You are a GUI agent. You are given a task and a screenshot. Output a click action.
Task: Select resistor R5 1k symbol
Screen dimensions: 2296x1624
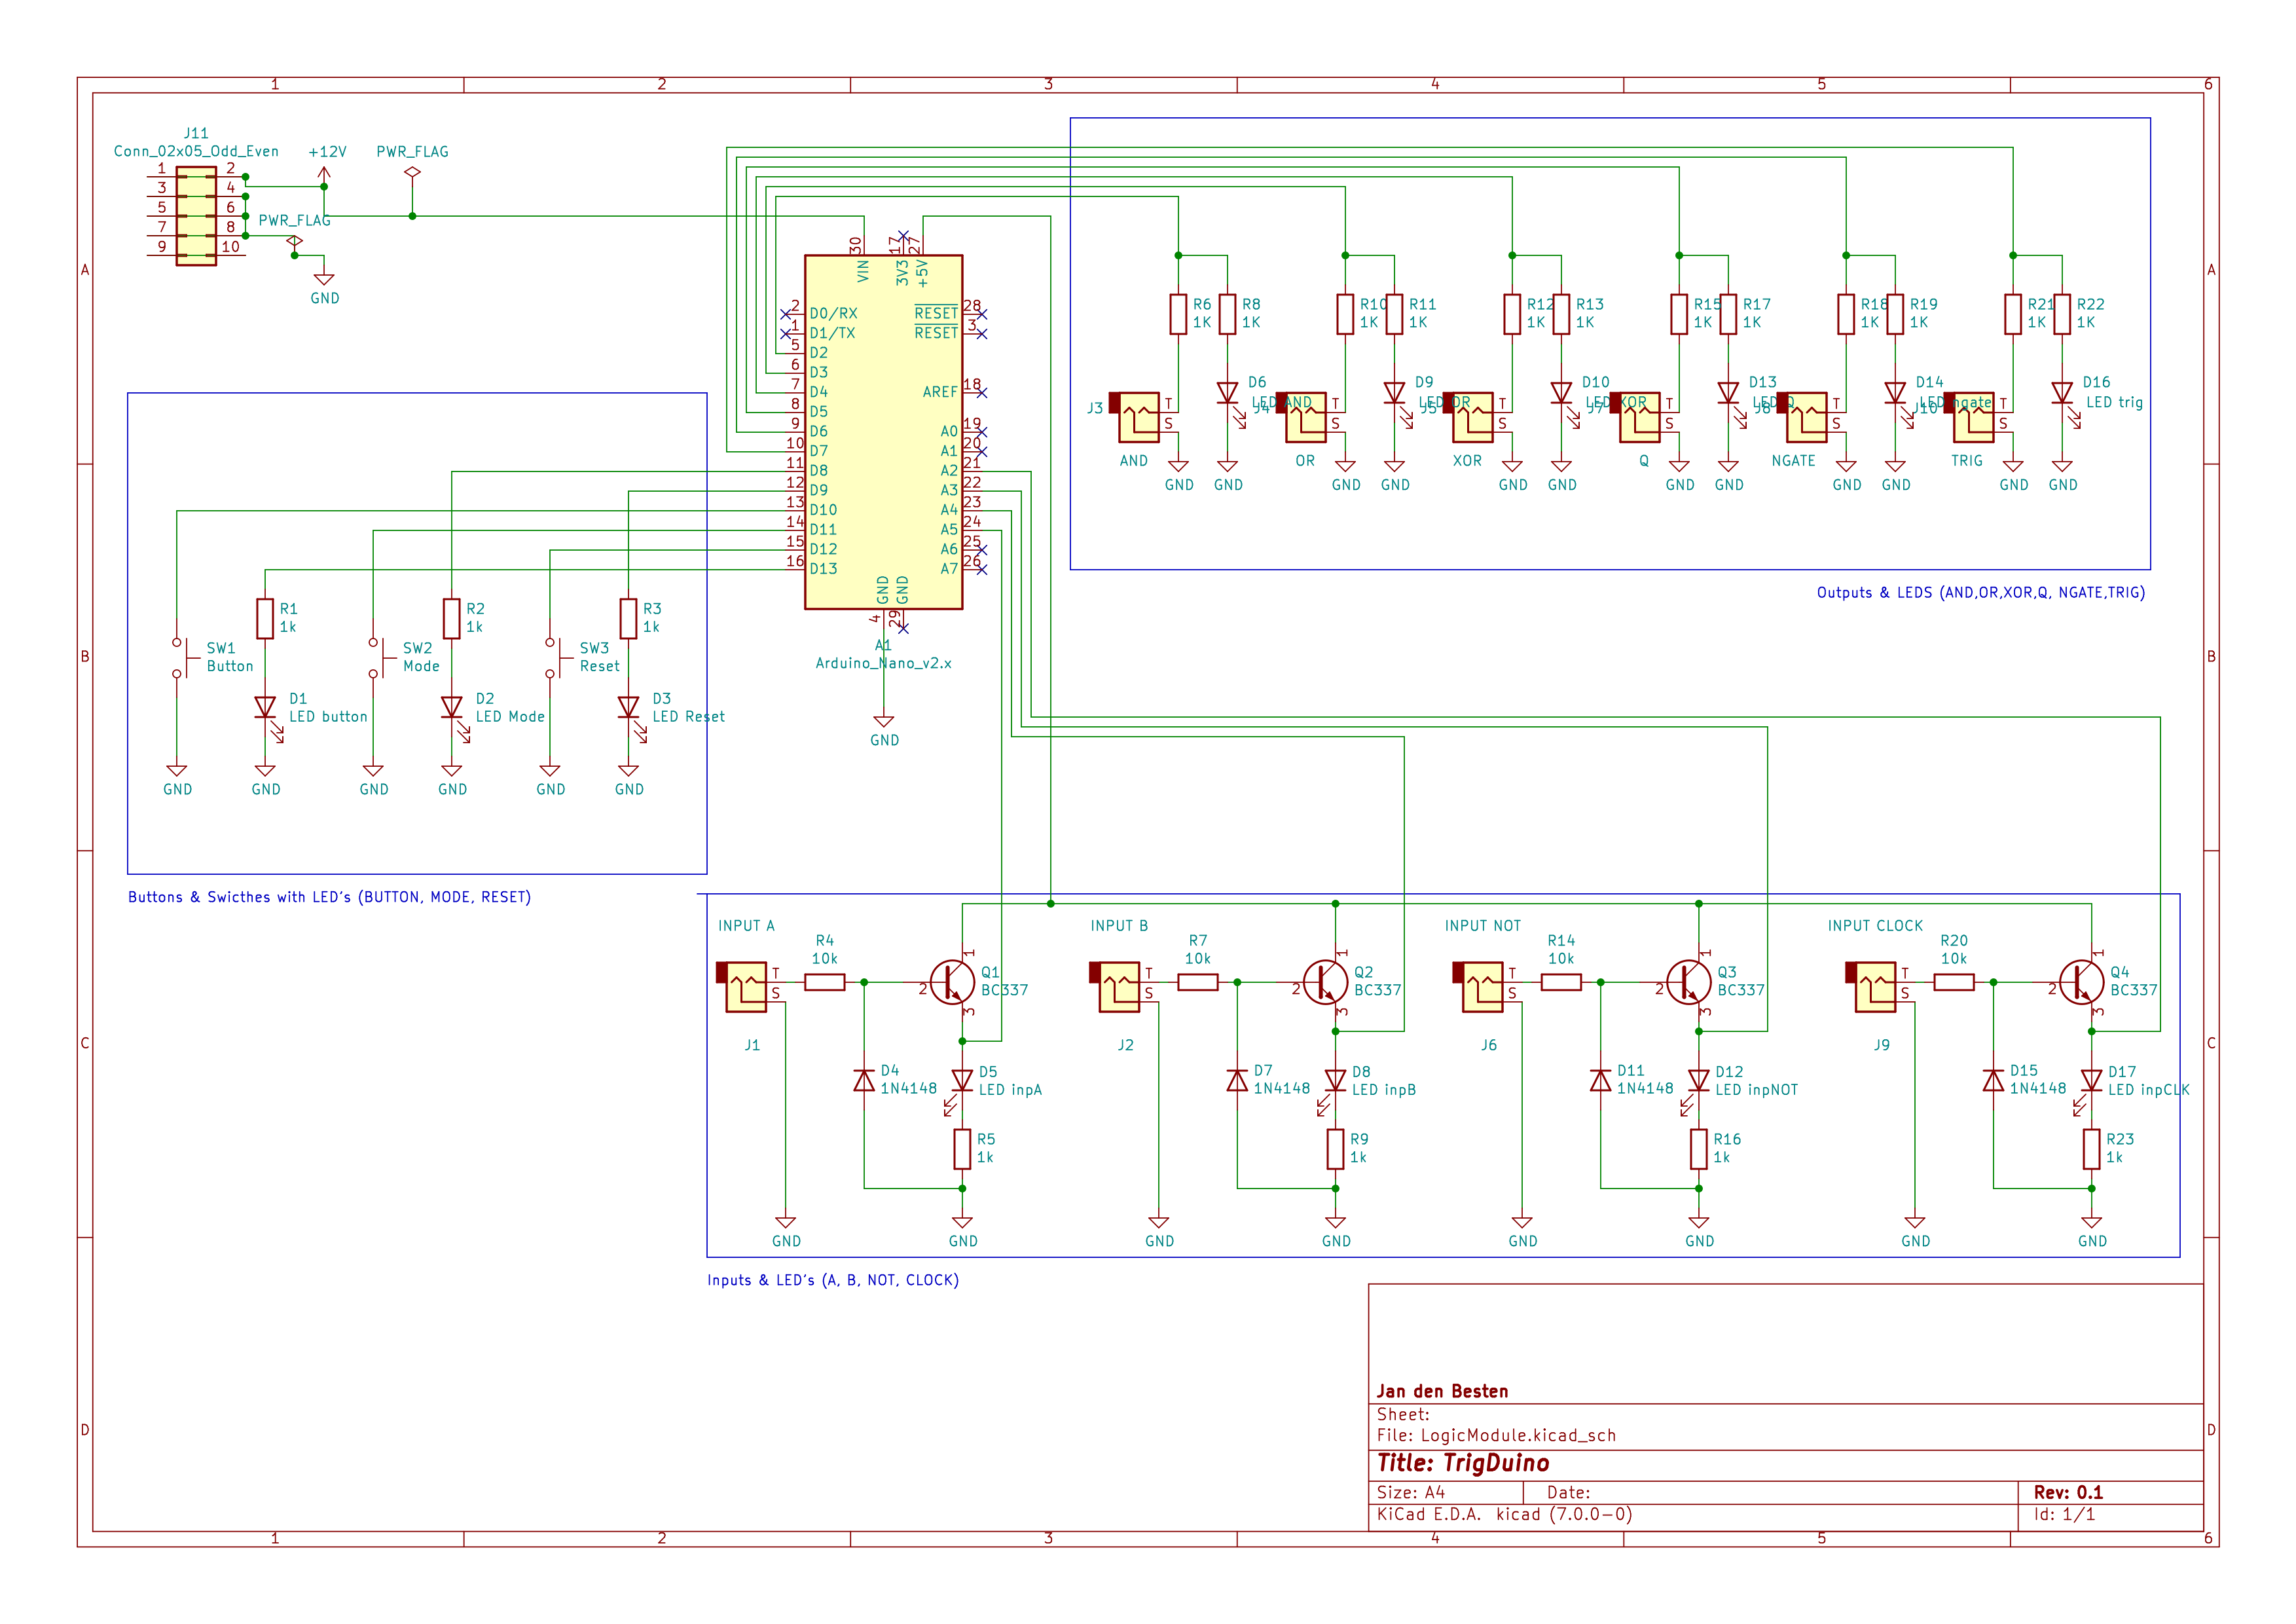962,1149
